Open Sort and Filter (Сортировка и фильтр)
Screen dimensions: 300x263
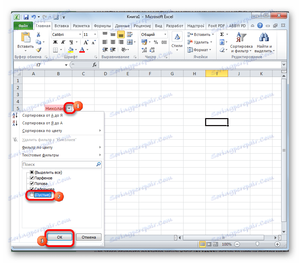(241, 42)
